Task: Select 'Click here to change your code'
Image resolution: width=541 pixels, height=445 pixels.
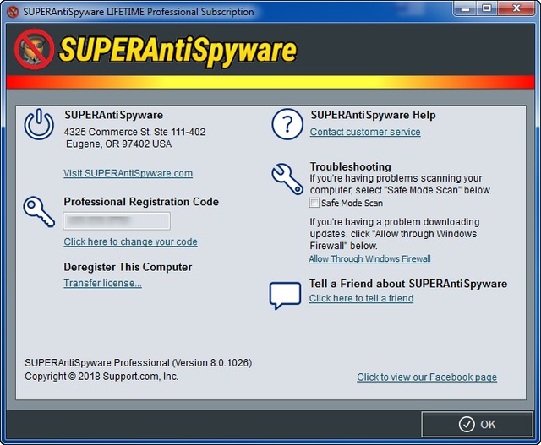Action: click(130, 241)
